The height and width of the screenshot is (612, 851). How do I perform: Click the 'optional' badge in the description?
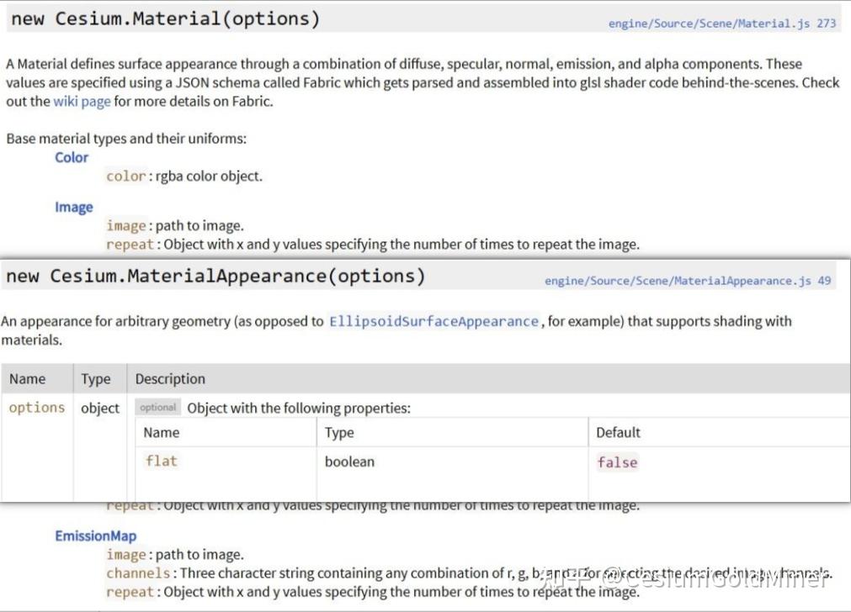[x=158, y=408]
